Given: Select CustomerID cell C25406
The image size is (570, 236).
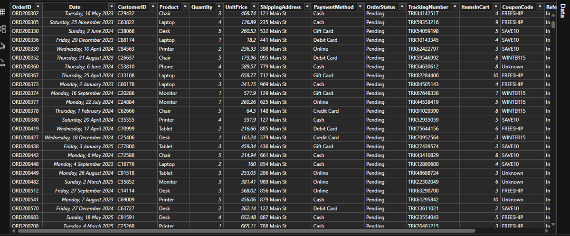Looking at the screenshot, I should pos(136,137).
